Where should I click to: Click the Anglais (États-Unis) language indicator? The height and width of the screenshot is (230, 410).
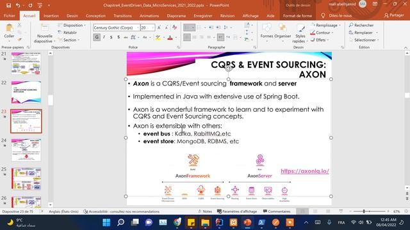coord(63,211)
